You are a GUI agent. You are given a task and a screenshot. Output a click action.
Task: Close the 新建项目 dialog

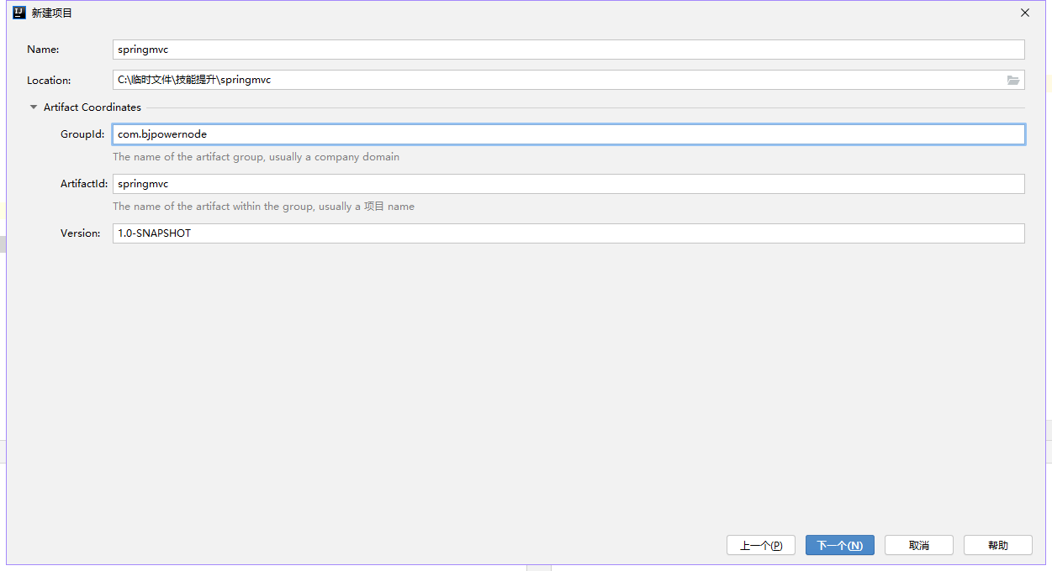[1025, 13]
